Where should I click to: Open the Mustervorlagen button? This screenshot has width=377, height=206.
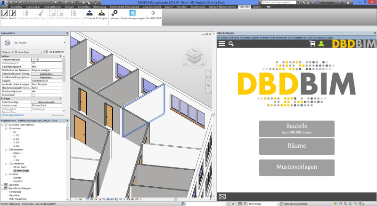click(297, 167)
